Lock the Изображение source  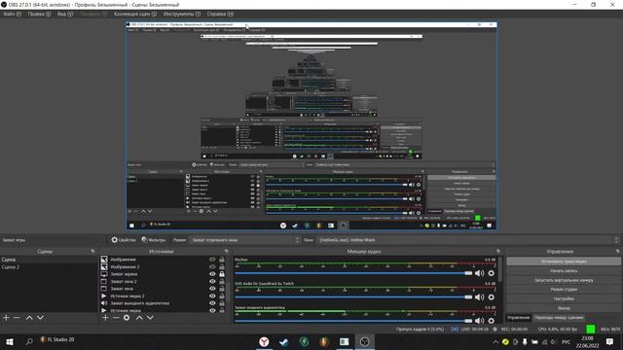pyautogui.click(x=222, y=260)
